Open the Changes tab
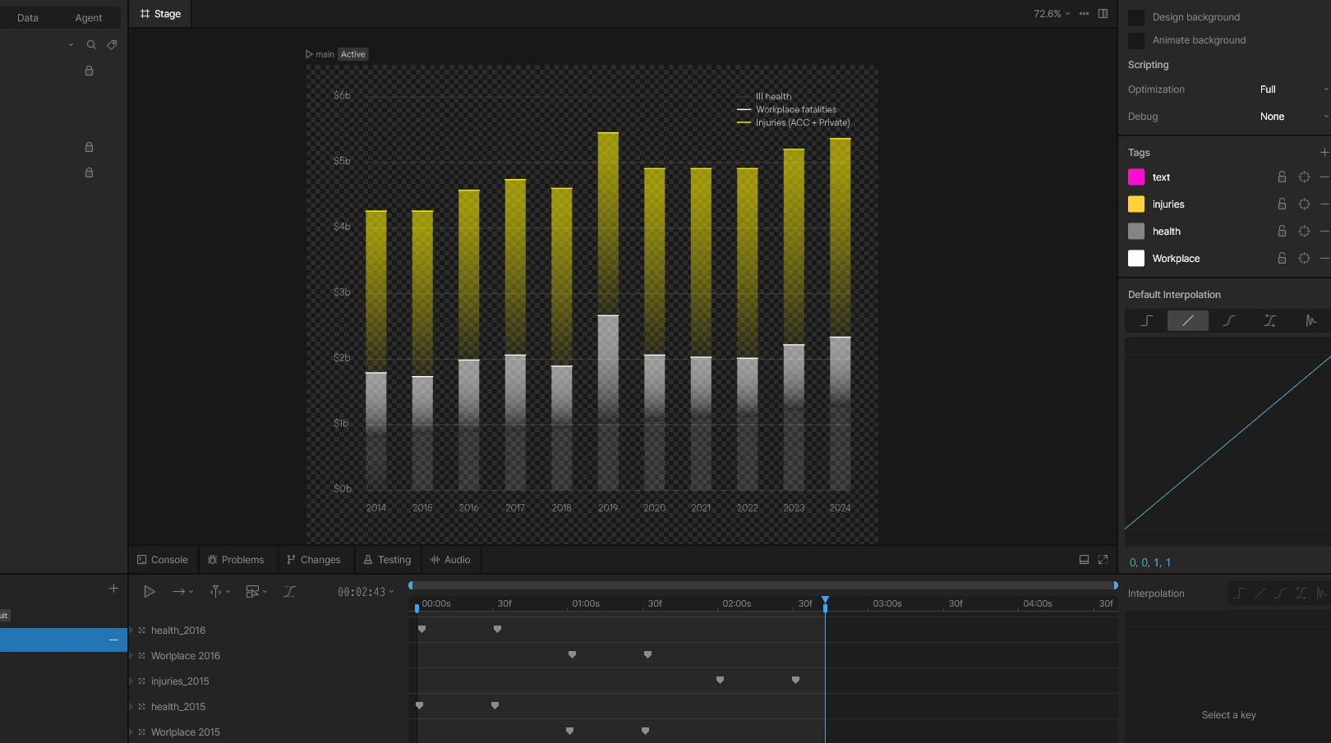This screenshot has height=743, width=1331. (314, 560)
